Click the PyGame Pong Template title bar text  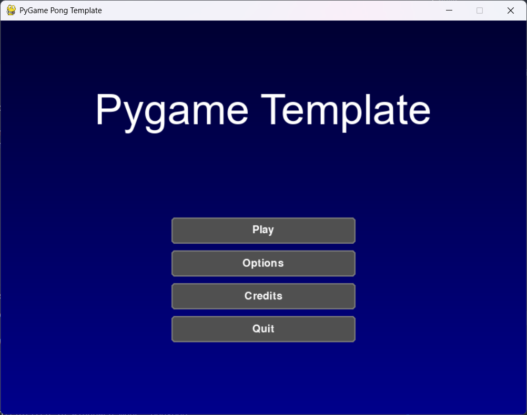(x=59, y=10)
